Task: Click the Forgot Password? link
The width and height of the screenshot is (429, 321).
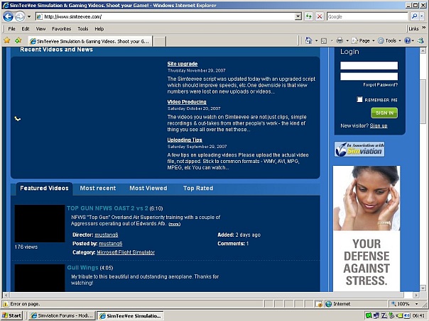Action: (380, 85)
